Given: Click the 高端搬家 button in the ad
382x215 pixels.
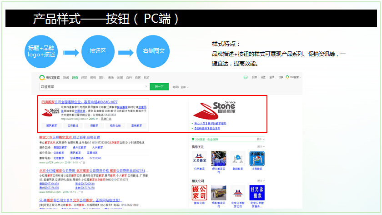Looking at the screenshot, I should pyautogui.click(x=136, y=125).
